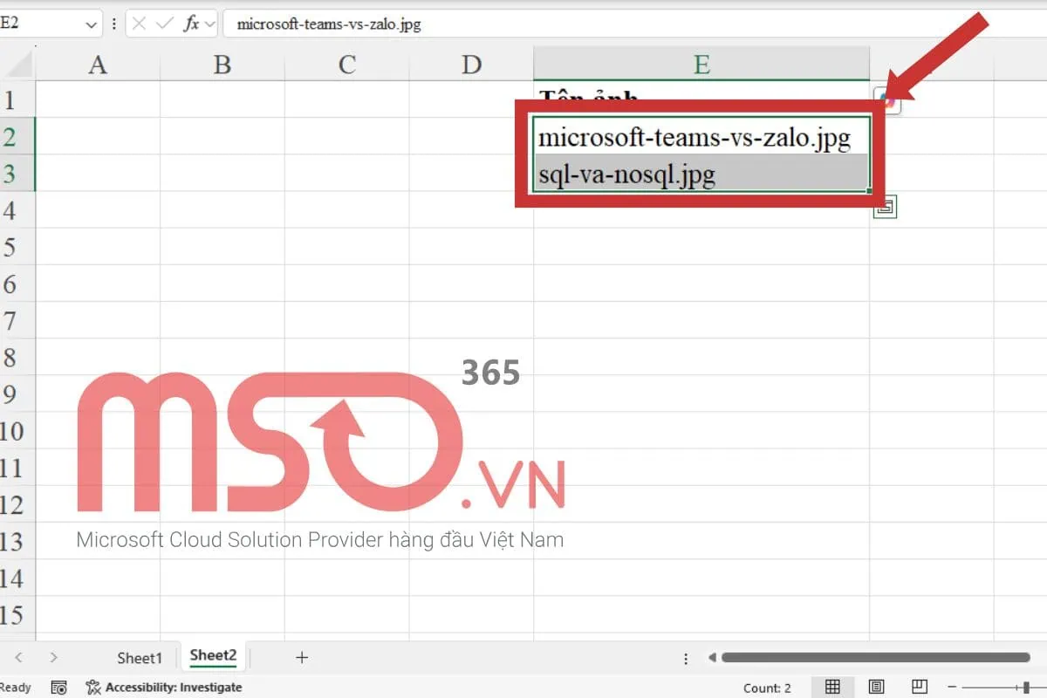Switch to the Sheet1 tab
Image resolution: width=1047 pixels, height=698 pixels.
pyautogui.click(x=138, y=658)
